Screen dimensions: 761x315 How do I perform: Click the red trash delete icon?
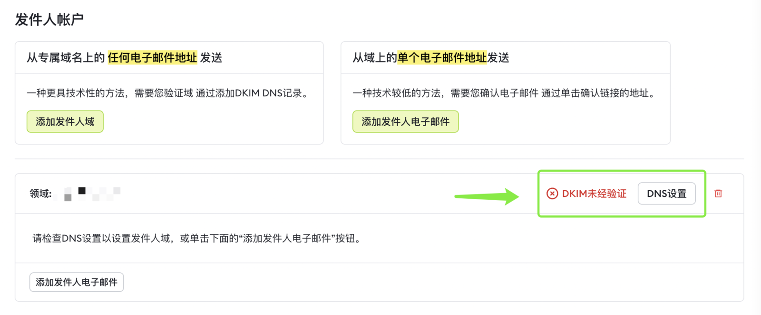pyautogui.click(x=718, y=194)
